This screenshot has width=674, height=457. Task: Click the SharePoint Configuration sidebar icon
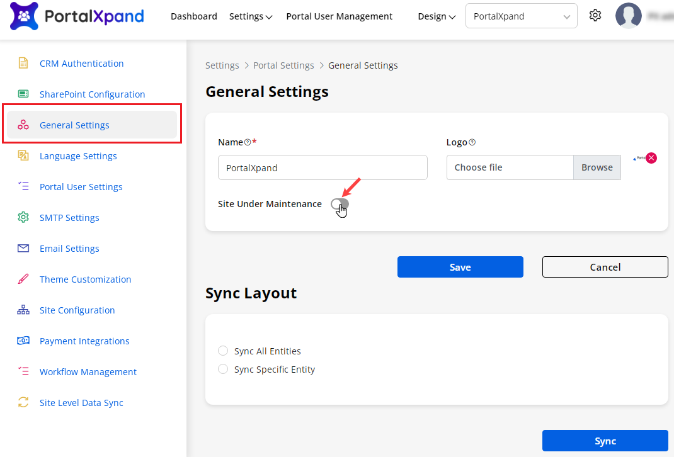click(x=23, y=94)
